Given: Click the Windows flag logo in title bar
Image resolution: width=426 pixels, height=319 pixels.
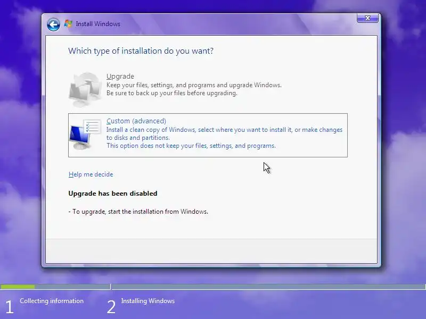Looking at the screenshot, I should [x=68, y=24].
